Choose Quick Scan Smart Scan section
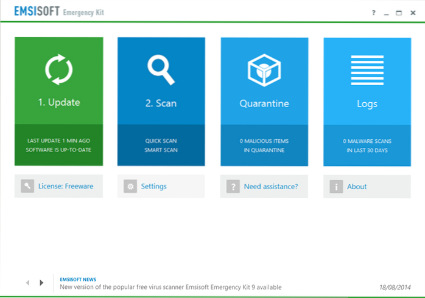Image resolution: width=425 pixels, height=298 pixels. click(x=161, y=145)
